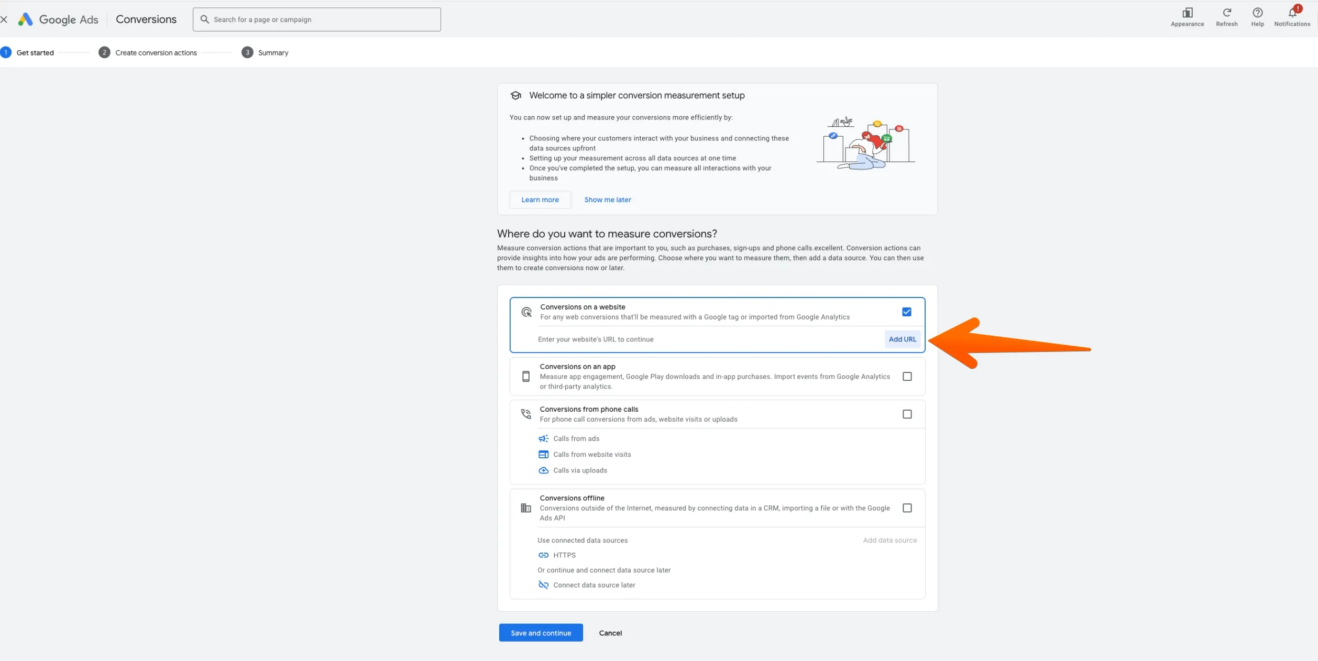
Task: Close the conversions setup with the X icon
Action: pos(4,19)
